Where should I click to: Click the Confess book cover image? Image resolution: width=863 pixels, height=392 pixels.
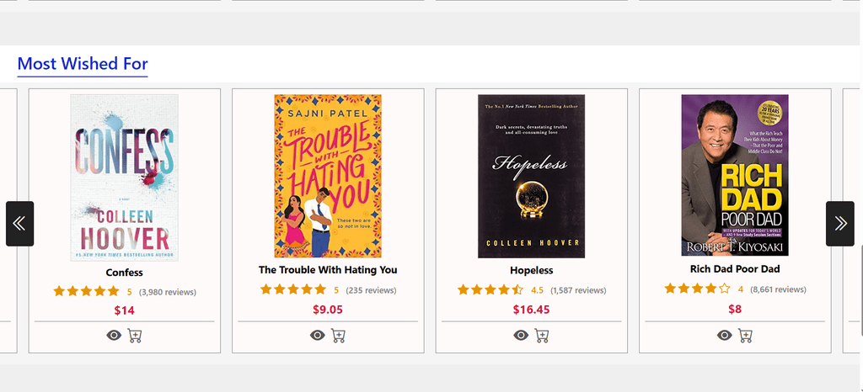[124, 177]
